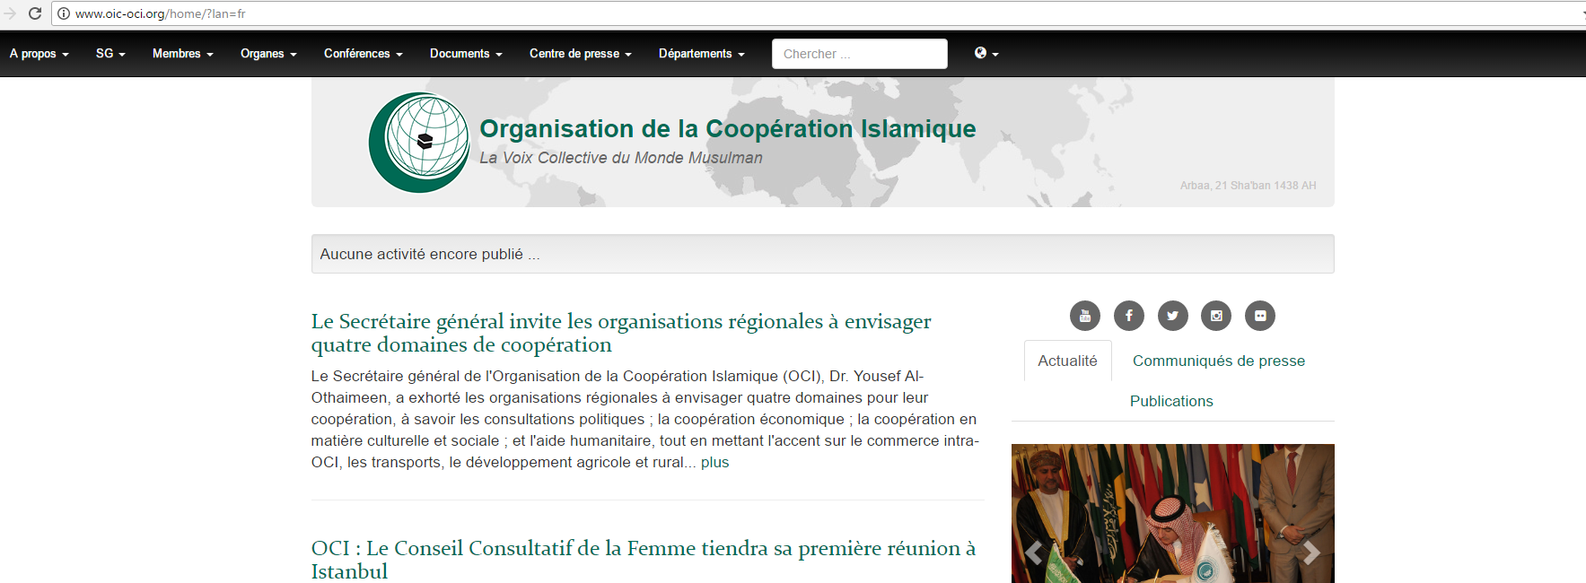This screenshot has width=1586, height=583.
Task: Click the plus link after the article summary
Action: (714, 463)
